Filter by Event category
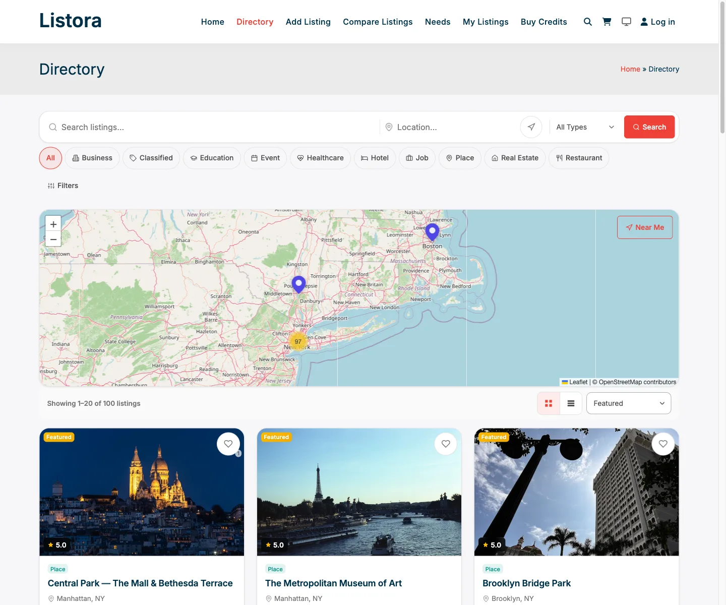The image size is (726, 605). coord(265,158)
